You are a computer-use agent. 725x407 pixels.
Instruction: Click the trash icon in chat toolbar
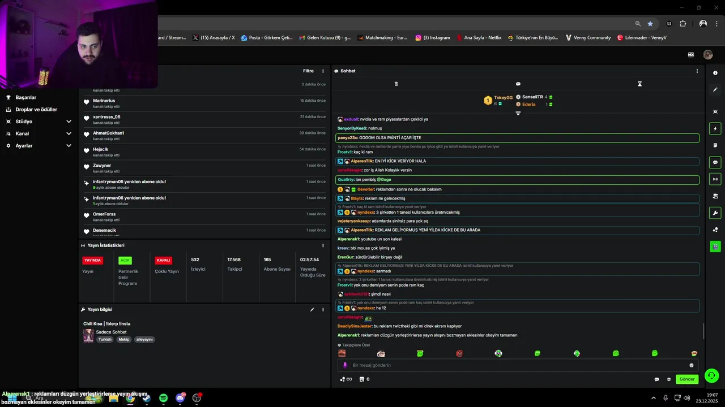click(396, 84)
